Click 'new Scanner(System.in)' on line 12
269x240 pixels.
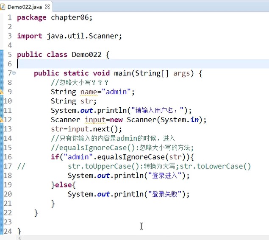(156, 120)
